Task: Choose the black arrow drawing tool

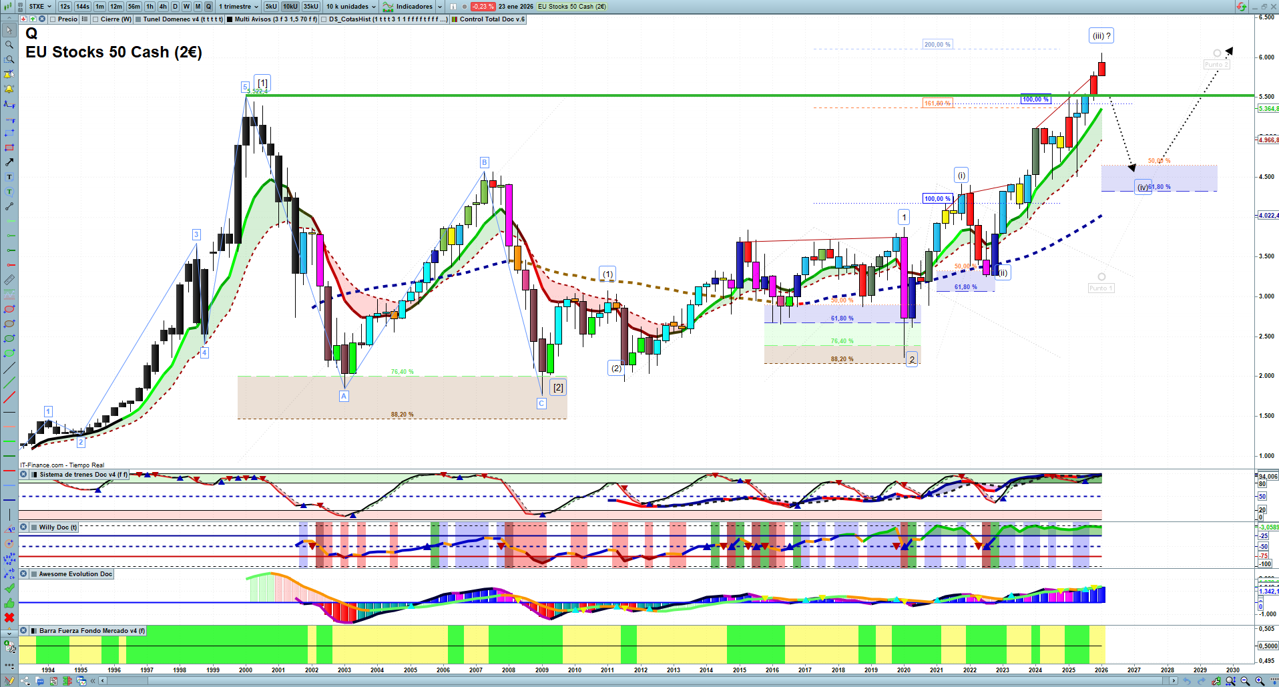Action: click(9, 162)
